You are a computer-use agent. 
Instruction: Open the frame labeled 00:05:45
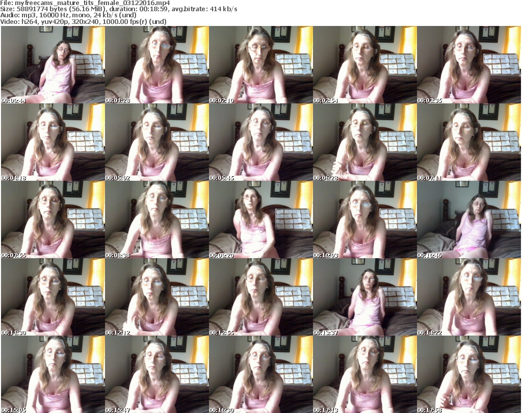(x=260, y=142)
